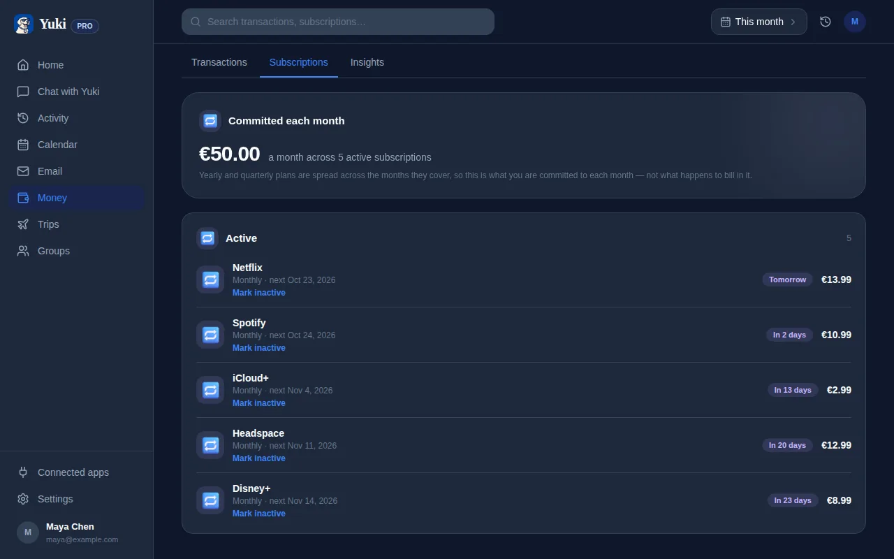This screenshot has width=894, height=559.
Task: Open the This month period dropdown
Action: point(759,22)
